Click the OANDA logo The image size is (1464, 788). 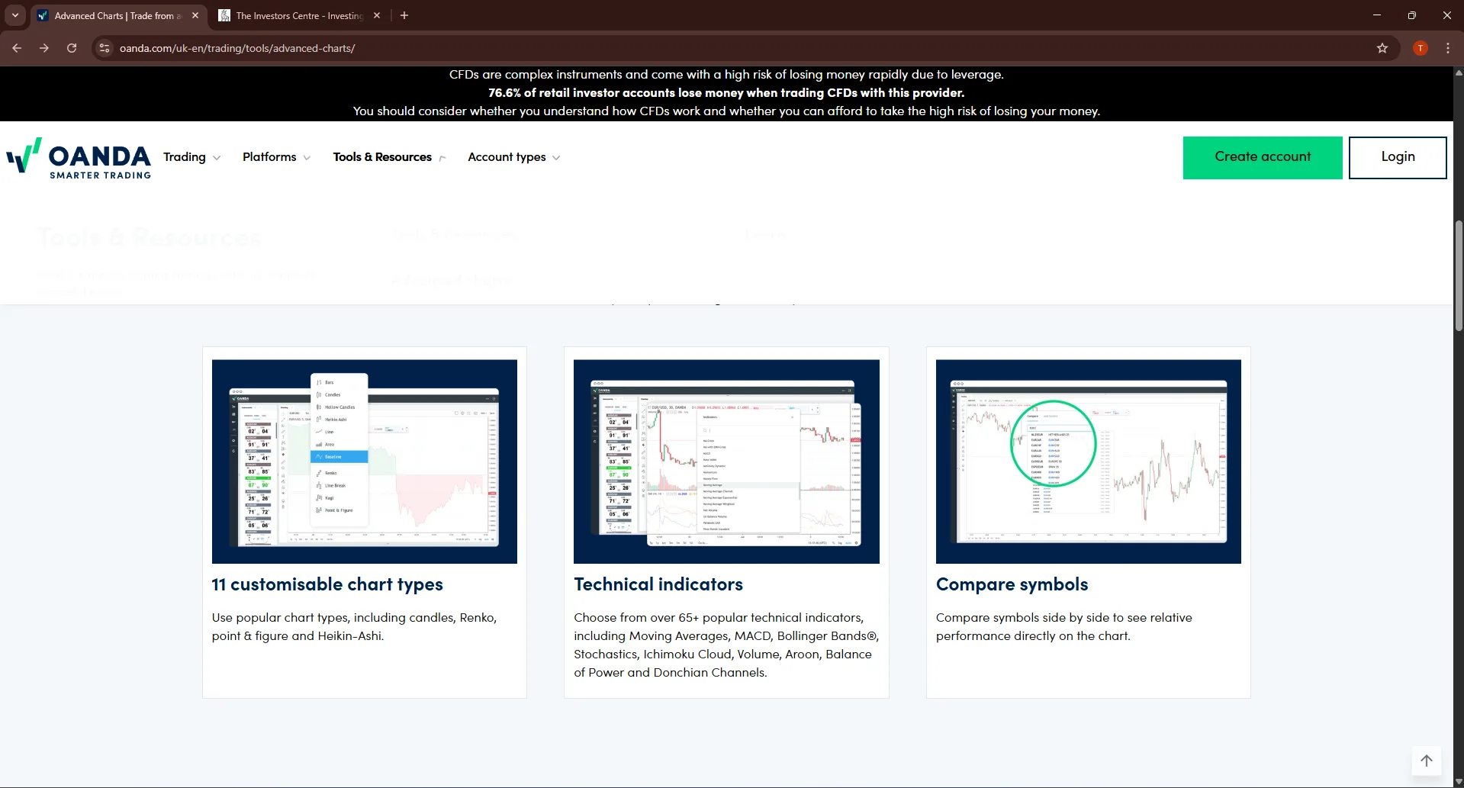pos(79,158)
